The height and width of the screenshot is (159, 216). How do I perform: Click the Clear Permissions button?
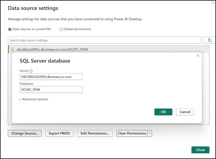(132, 133)
